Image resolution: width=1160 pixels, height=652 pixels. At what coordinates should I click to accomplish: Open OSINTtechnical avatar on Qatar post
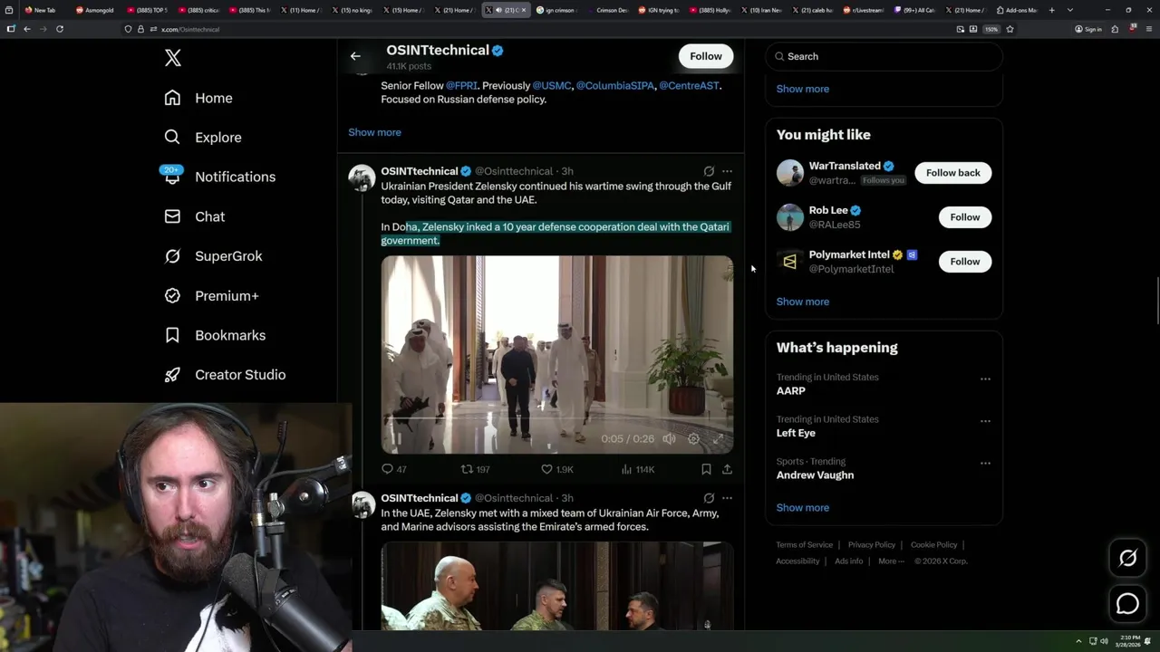[362, 177]
